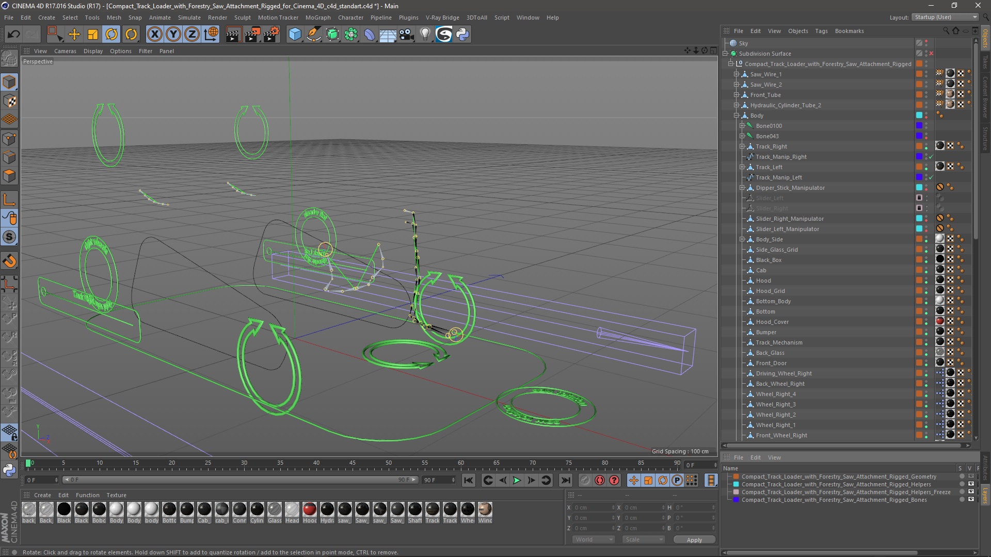Add a Cube primitive object
The height and width of the screenshot is (557, 991).
295,35
